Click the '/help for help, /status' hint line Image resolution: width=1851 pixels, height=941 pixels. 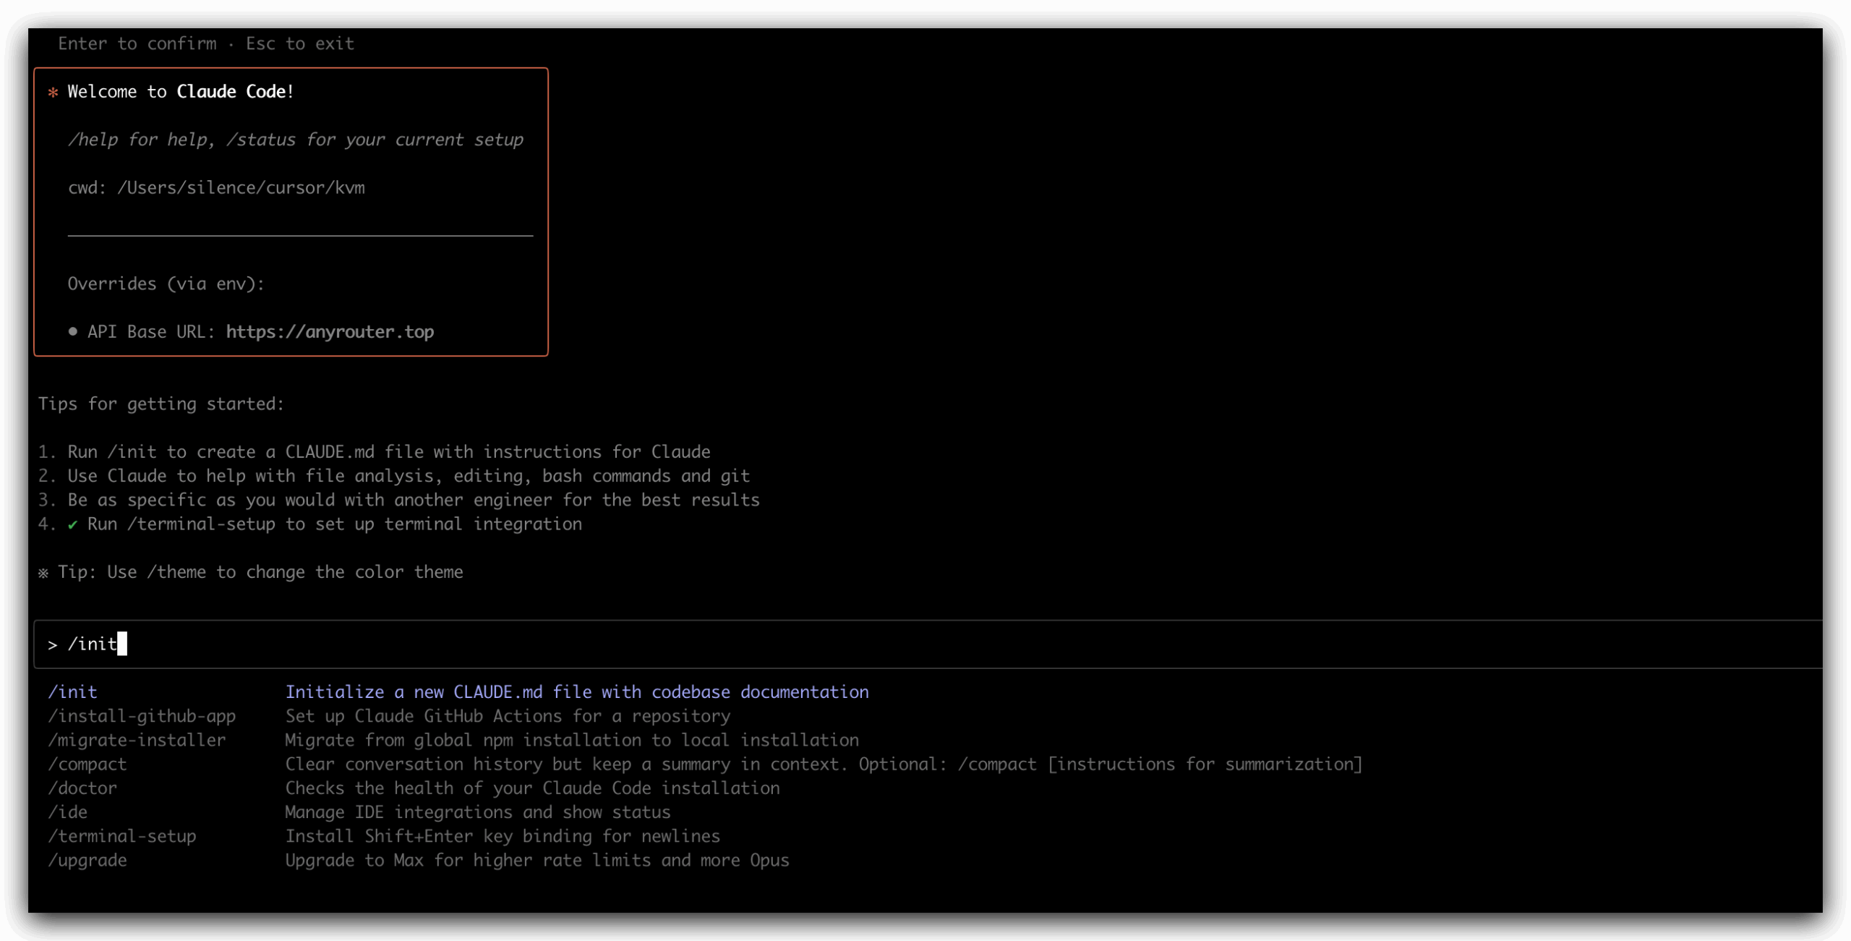[295, 140]
